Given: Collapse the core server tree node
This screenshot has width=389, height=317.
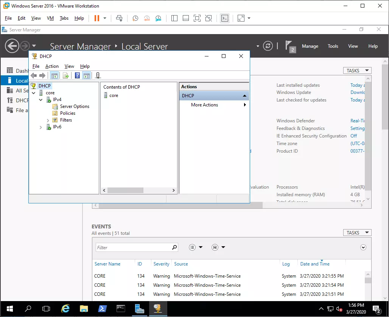Looking at the screenshot, I should click(34, 93).
